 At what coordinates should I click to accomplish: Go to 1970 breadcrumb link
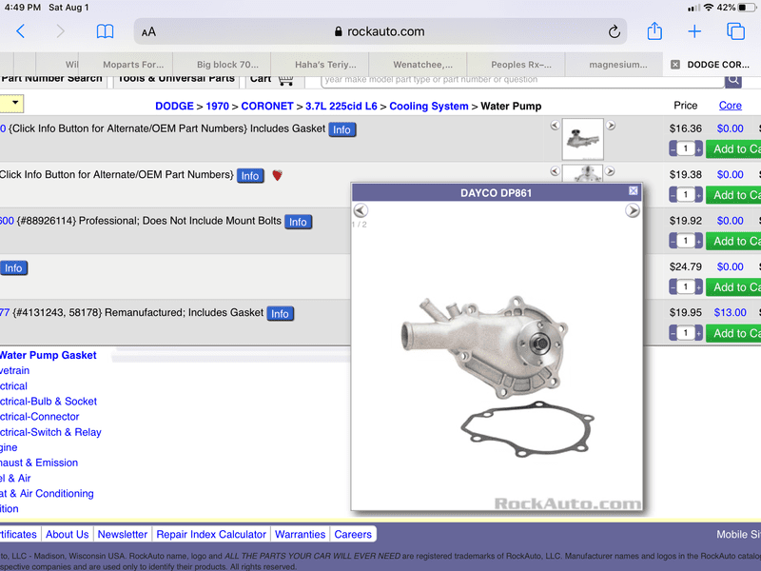click(218, 107)
